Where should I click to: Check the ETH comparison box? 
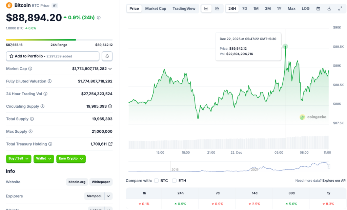click(x=174, y=181)
